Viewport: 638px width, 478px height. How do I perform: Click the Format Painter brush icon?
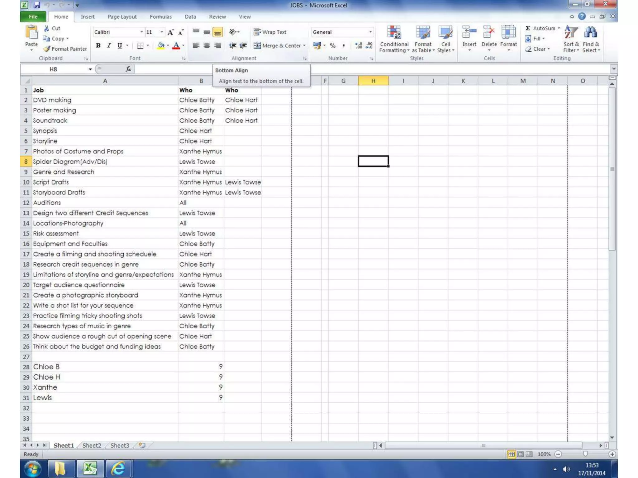click(47, 49)
